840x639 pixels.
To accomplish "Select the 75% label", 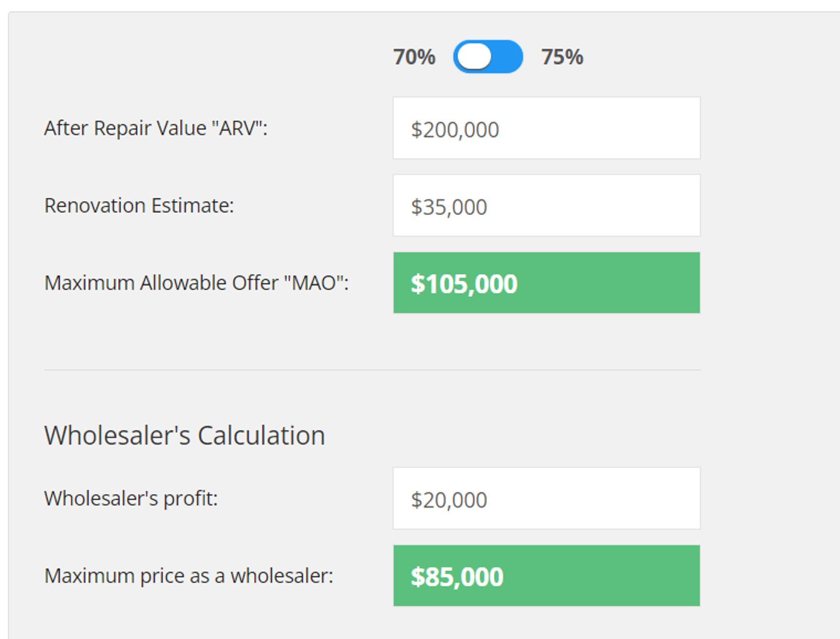I will [562, 57].
